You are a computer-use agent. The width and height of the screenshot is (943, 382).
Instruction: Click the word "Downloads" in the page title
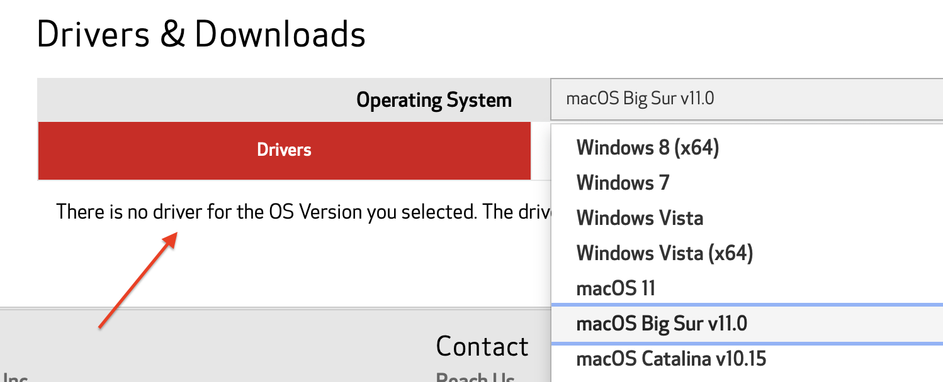click(x=280, y=35)
